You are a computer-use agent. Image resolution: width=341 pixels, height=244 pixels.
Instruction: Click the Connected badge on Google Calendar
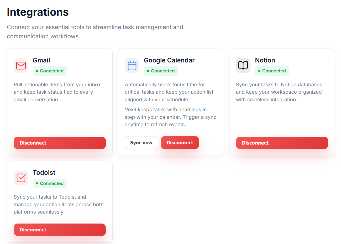pos(161,71)
